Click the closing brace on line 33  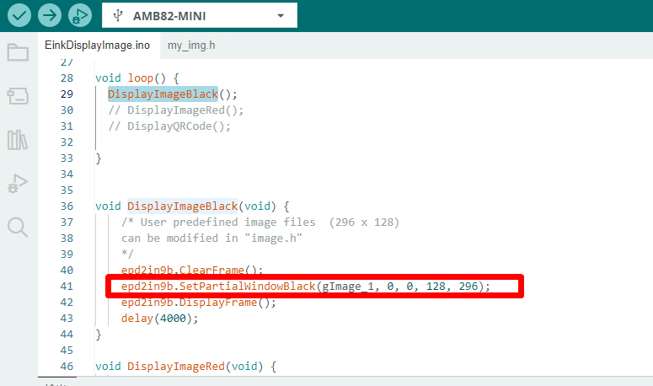click(x=99, y=158)
